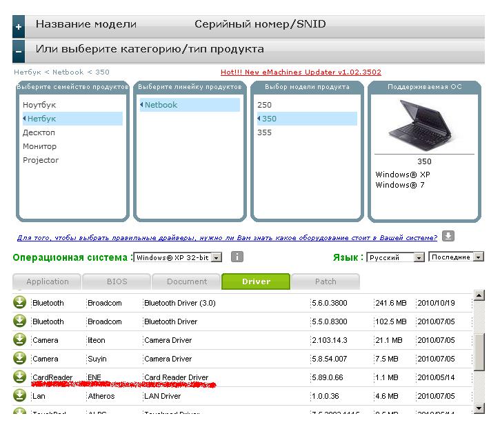Download the Broadcom Bluetooth Driver 5.5.0.8300

pos(20,321)
